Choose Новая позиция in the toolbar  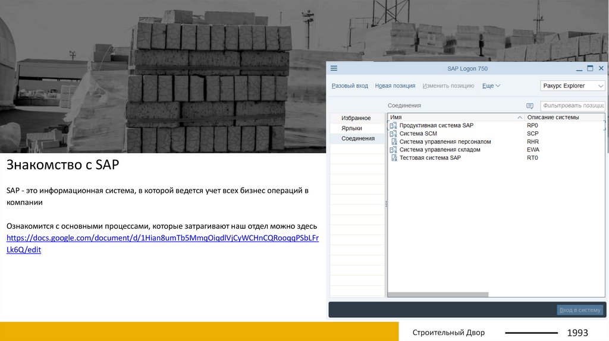coord(395,86)
